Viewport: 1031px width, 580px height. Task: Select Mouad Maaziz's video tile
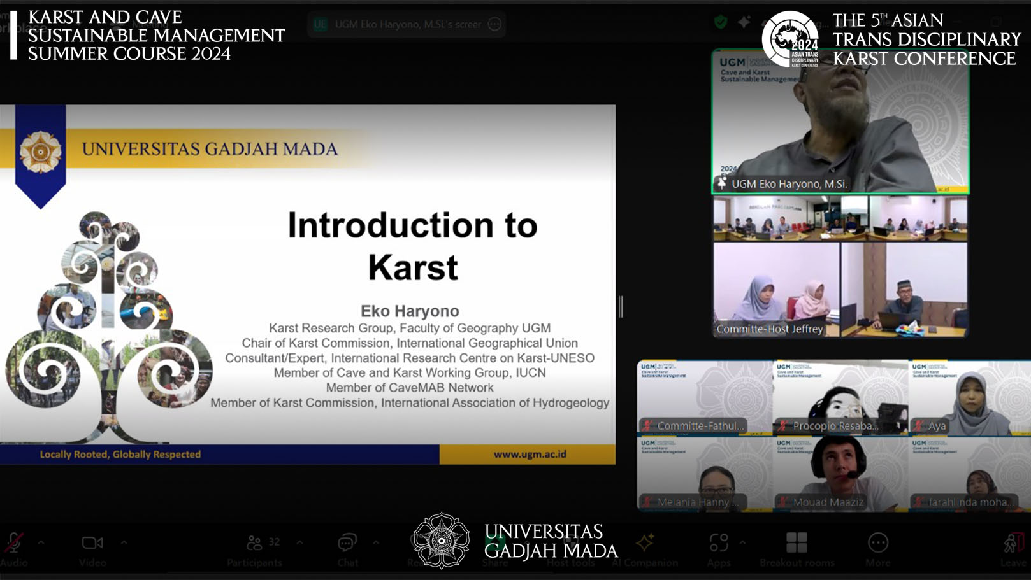(x=840, y=474)
